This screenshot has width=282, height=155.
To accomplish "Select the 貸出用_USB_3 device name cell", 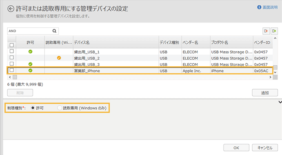I will pos(116,64).
